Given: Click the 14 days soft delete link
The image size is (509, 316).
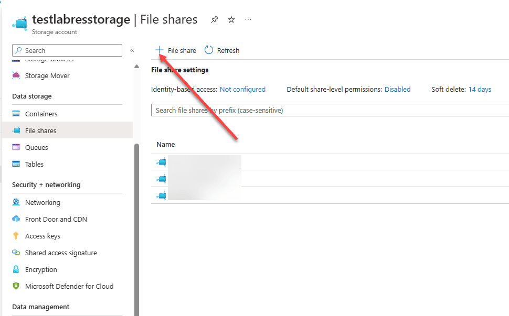Looking at the screenshot, I should pos(480,90).
